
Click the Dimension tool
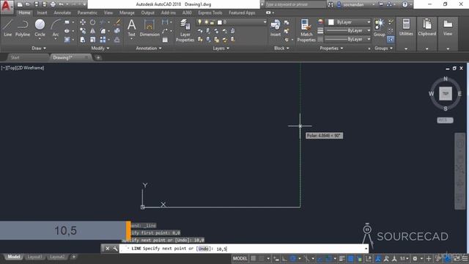[x=149, y=28]
